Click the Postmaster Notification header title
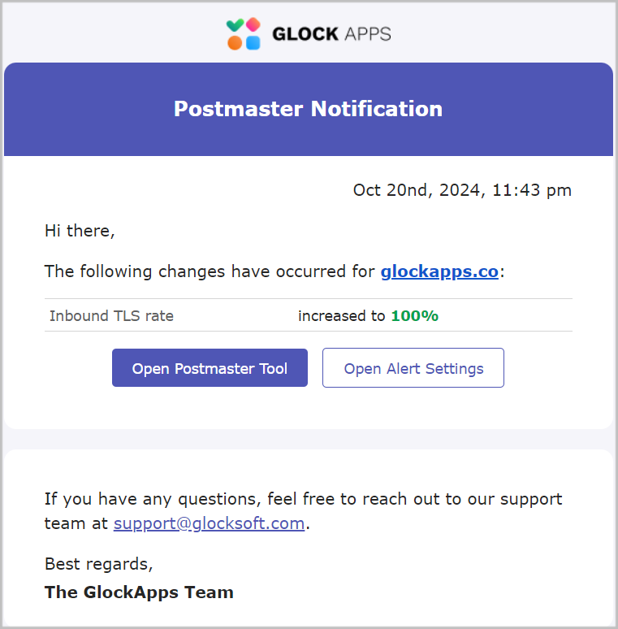 tap(309, 109)
